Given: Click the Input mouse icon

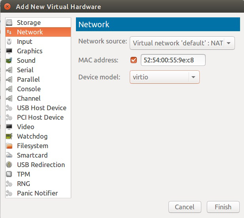Looking at the screenshot, I should [x=9, y=41].
